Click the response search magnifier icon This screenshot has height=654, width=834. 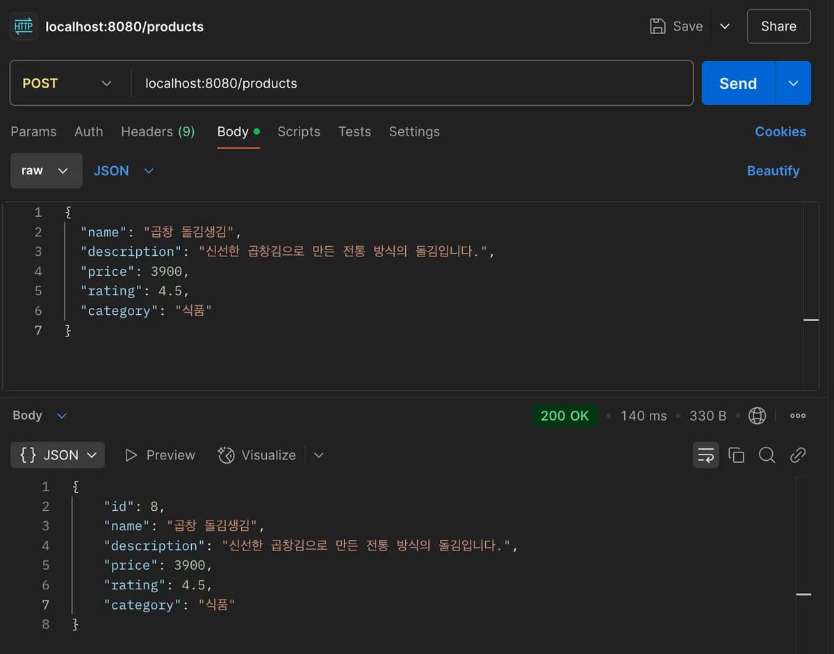click(x=767, y=455)
